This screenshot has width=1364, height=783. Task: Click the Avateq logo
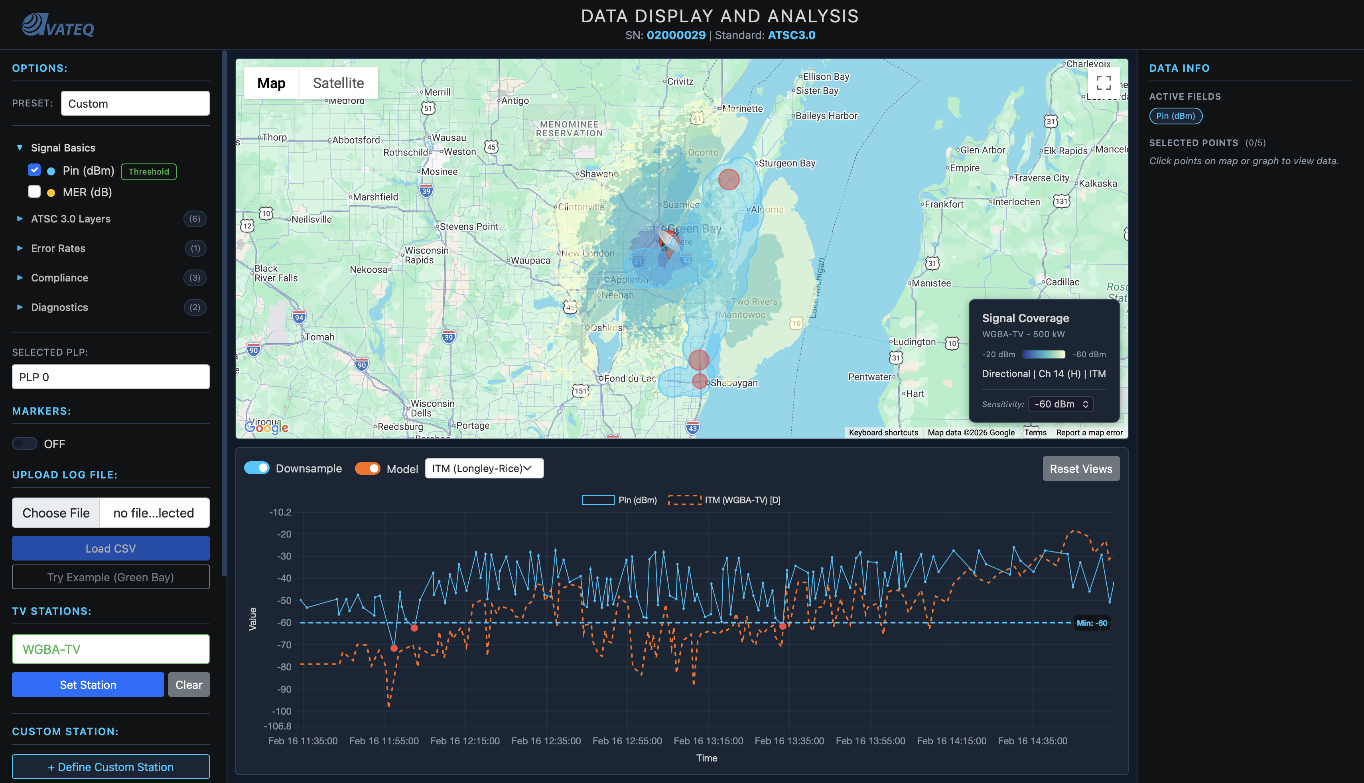58,25
